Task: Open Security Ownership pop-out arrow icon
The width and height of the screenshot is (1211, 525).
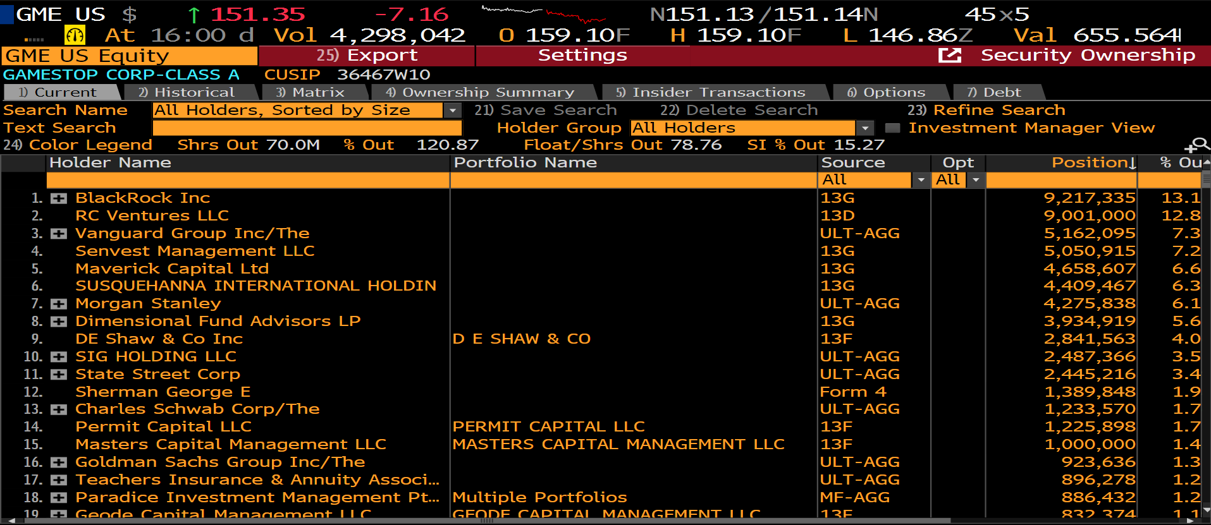Action: click(x=950, y=56)
